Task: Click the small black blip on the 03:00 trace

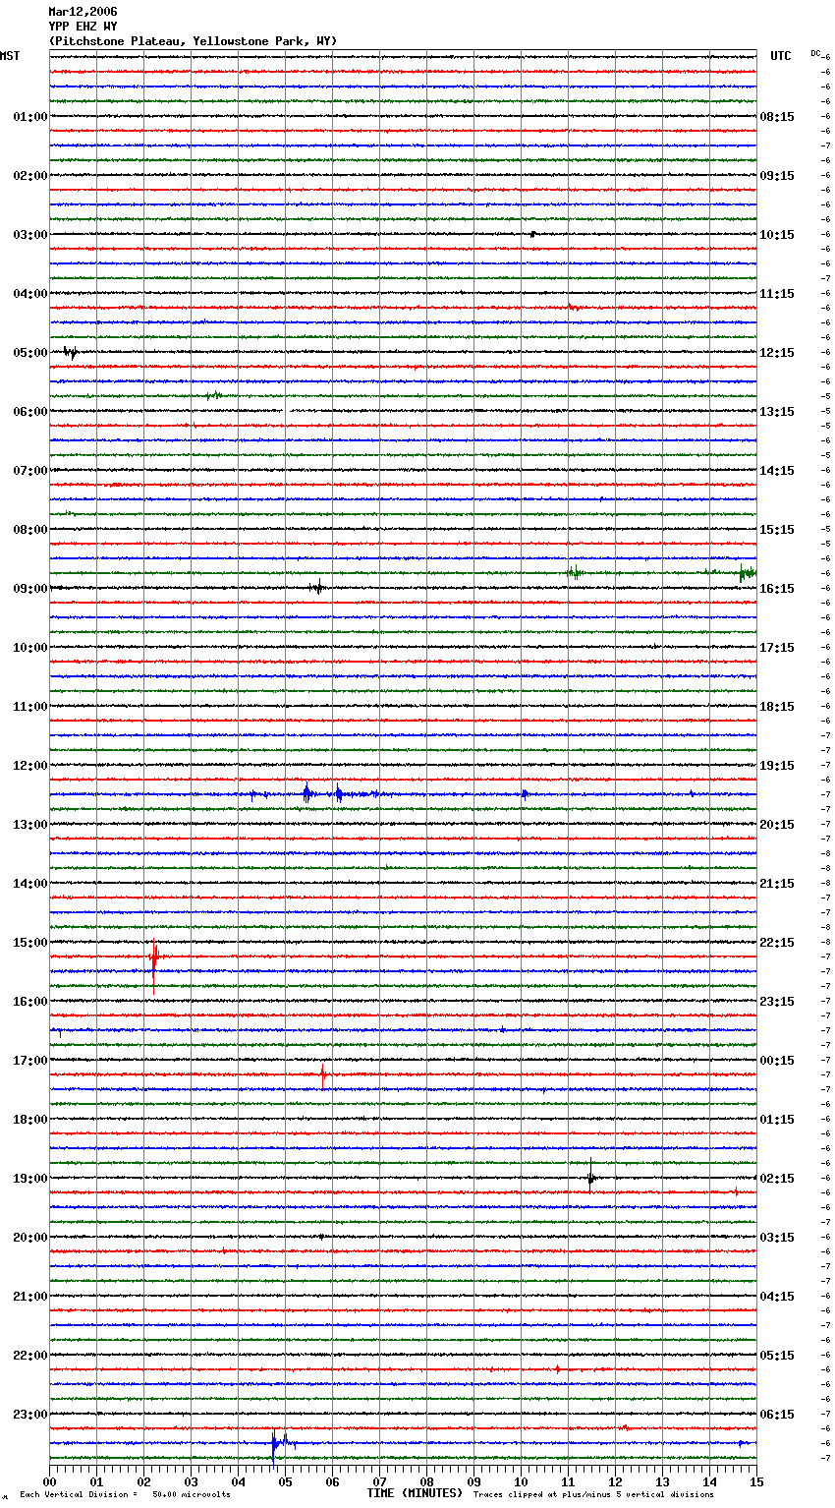Action: (532, 234)
